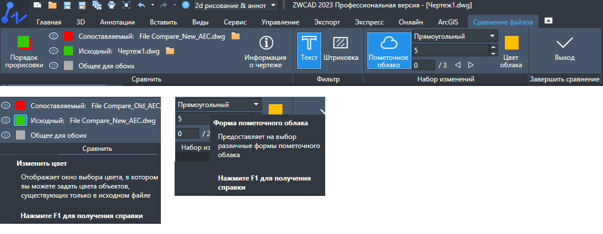Click the Save All stacked disks icon

96,5
